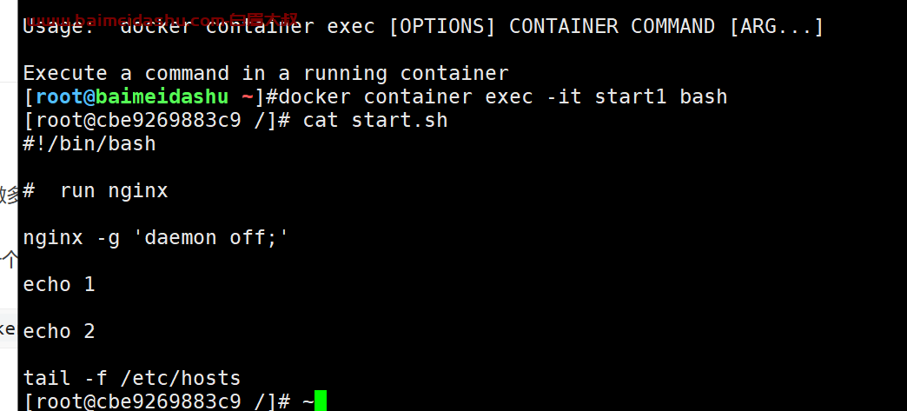Click the '#!/bin/bash' shebang line
This screenshot has width=907, height=411.
[89, 143]
